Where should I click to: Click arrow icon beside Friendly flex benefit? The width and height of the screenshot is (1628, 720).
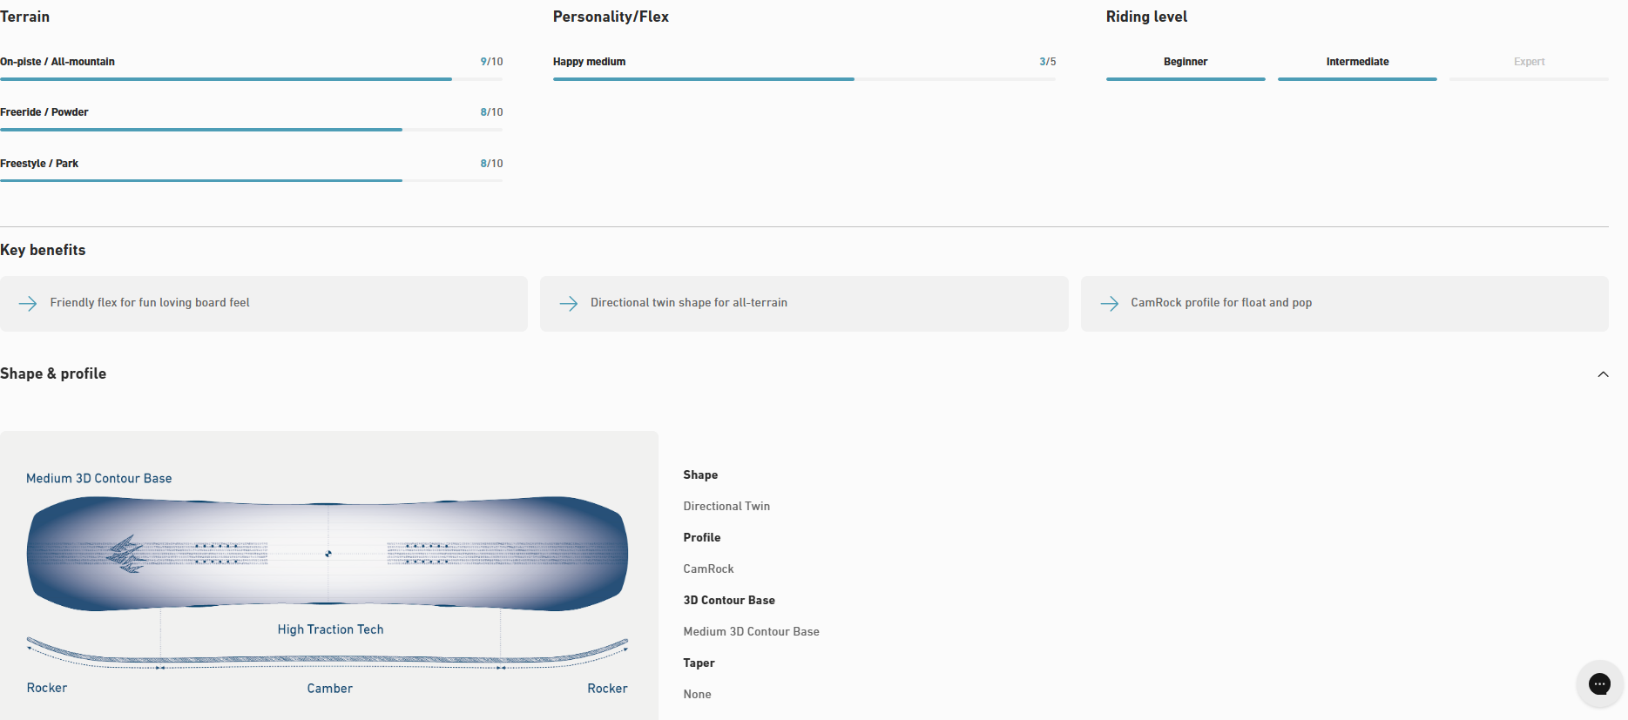pyautogui.click(x=28, y=303)
